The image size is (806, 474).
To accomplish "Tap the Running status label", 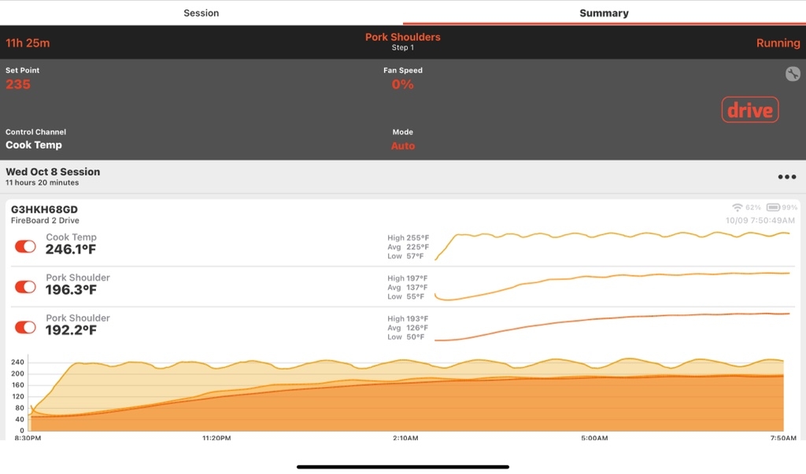I will coord(778,43).
